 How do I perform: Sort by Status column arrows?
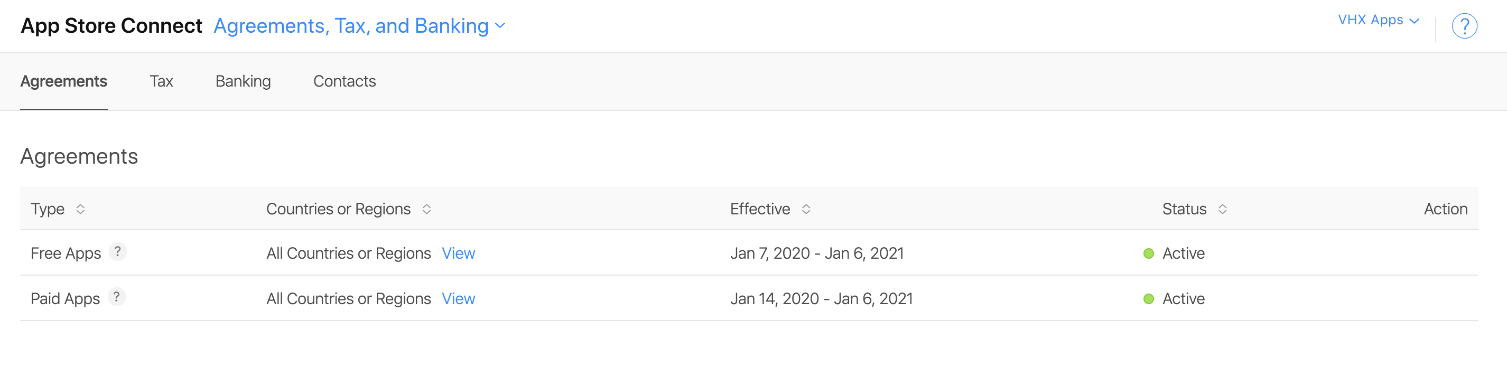(x=1222, y=209)
